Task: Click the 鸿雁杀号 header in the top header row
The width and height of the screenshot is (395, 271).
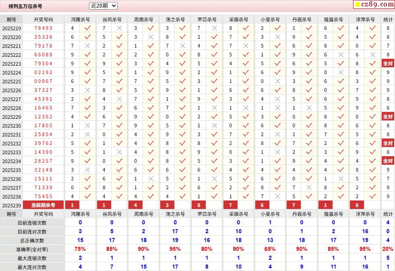Action: (x=81, y=19)
